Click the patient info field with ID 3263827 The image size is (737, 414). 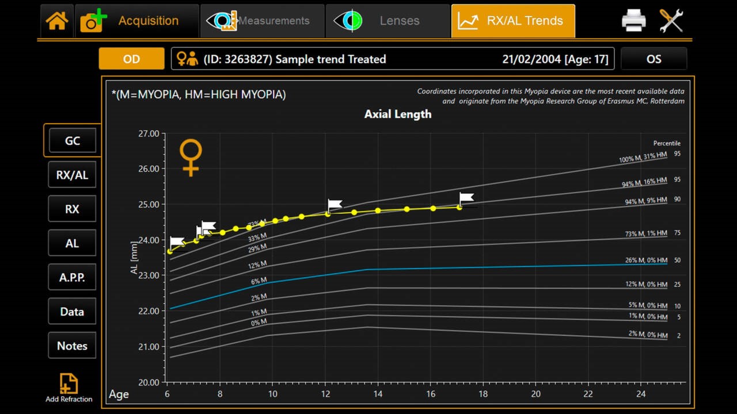tap(392, 59)
